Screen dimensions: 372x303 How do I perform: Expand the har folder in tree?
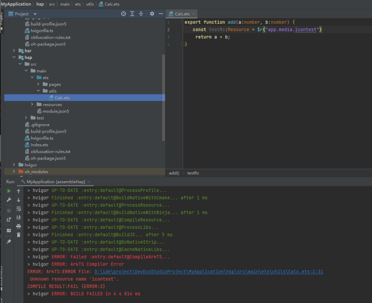coord(14,51)
